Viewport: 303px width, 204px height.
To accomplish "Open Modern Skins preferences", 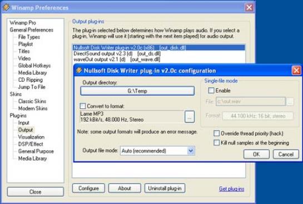I will click(x=33, y=108).
